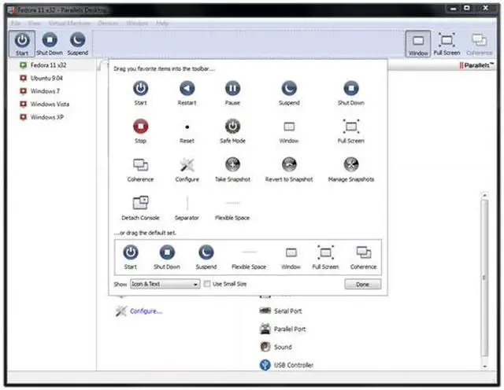Open the File menu

pos(16,23)
